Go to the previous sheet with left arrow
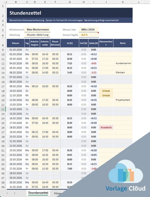 [7, 193]
